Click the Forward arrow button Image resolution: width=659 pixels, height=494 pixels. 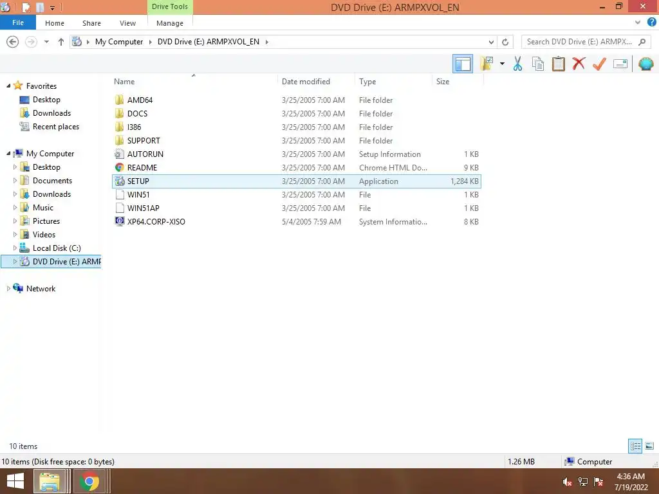(x=31, y=42)
